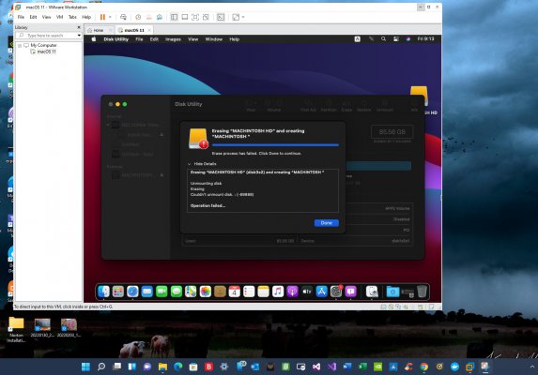Open Finder from the macOS dock
This screenshot has height=375, width=538.
click(x=103, y=292)
